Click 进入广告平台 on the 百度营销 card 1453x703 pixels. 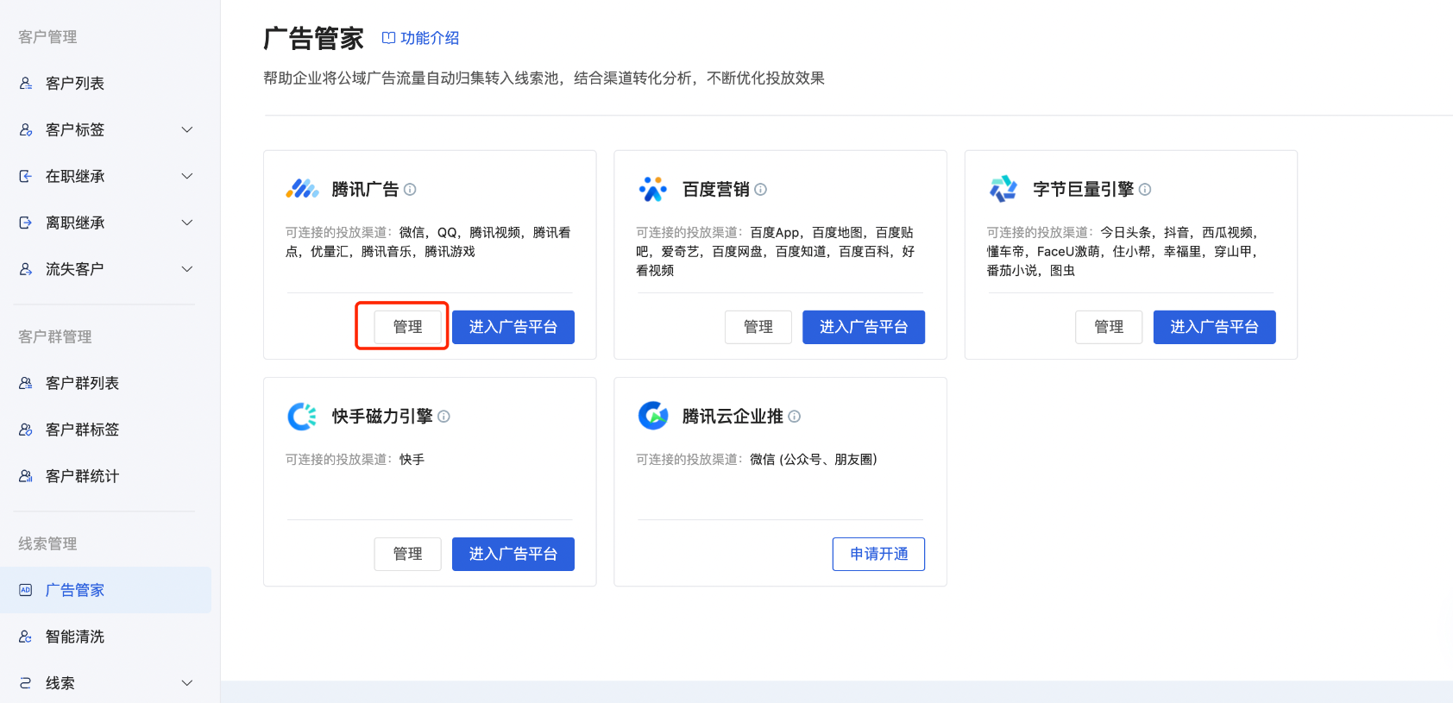coord(864,327)
